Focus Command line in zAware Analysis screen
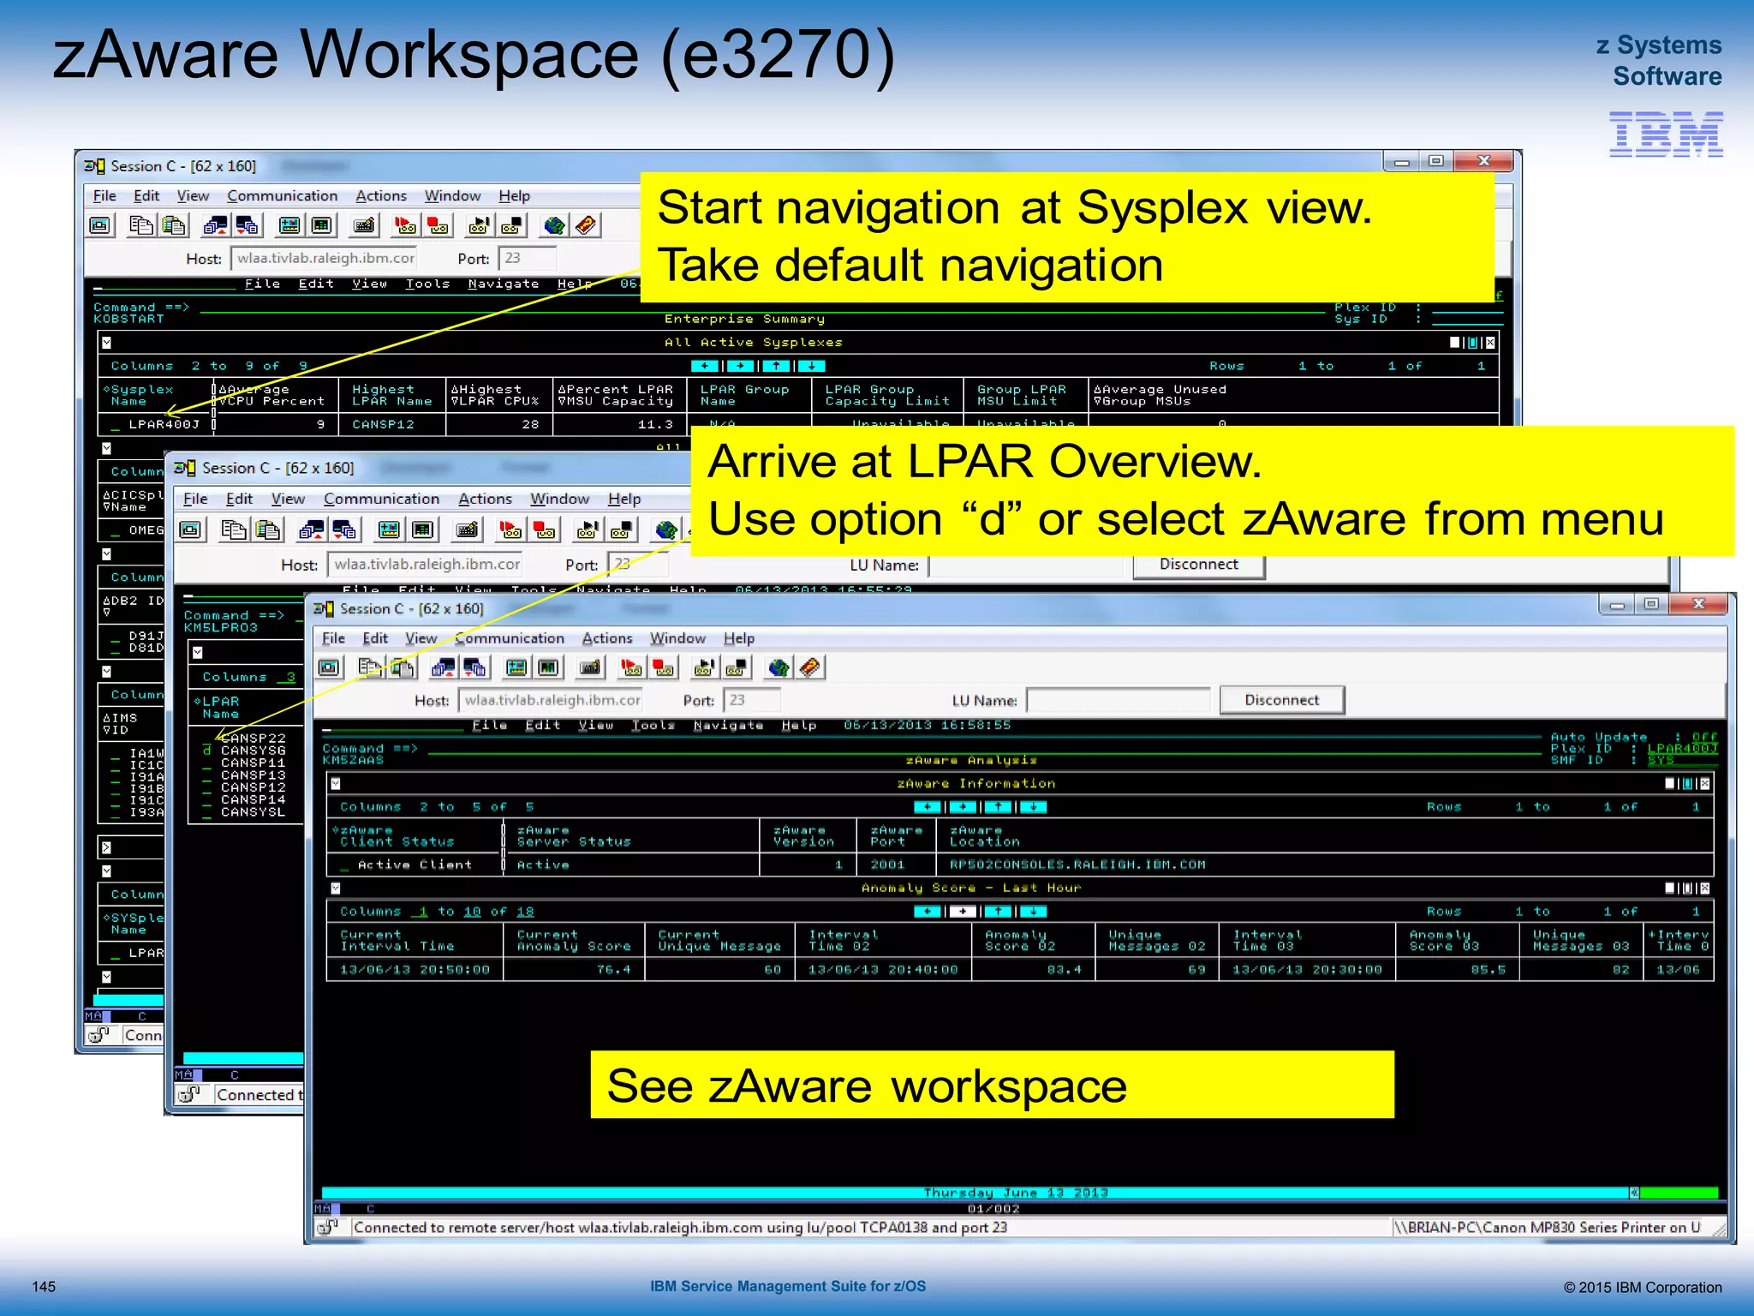The height and width of the screenshot is (1316, 1754). pos(985,749)
